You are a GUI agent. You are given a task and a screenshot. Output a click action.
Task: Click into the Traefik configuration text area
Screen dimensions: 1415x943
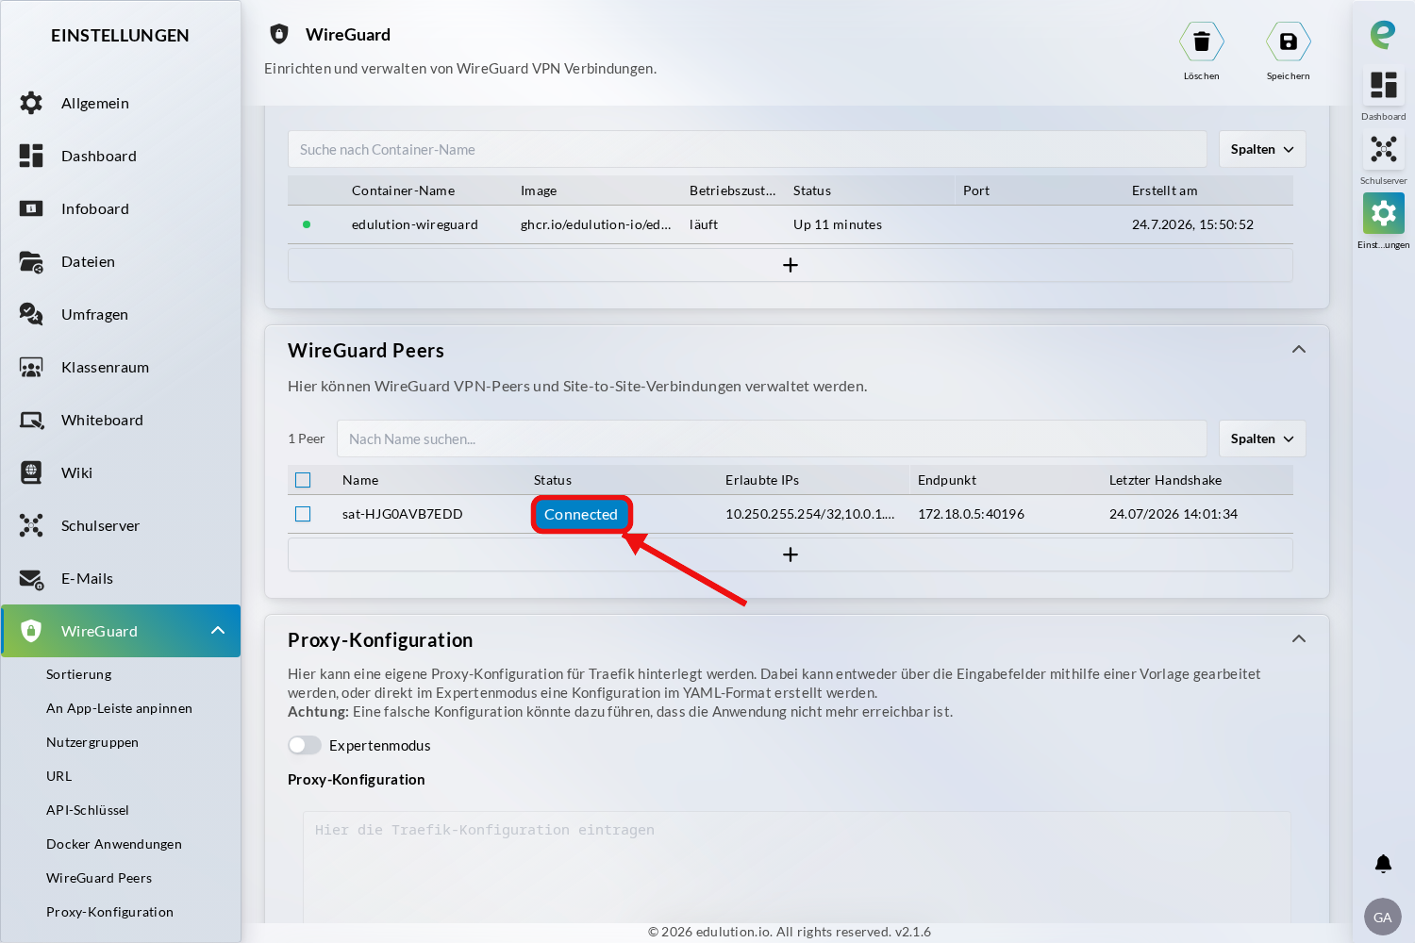[796, 868]
